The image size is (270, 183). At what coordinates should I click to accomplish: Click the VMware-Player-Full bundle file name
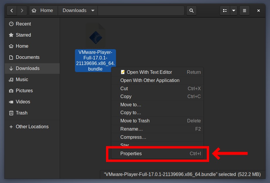95,61
